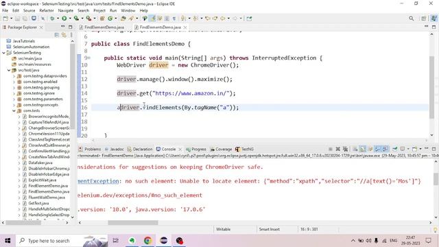Open the New Java Class dropdown arrow
The image size is (439, 247).
coord(116,19)
